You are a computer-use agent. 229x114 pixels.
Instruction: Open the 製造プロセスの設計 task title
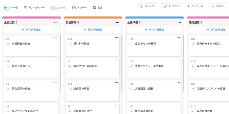click(x=85, y=66)
